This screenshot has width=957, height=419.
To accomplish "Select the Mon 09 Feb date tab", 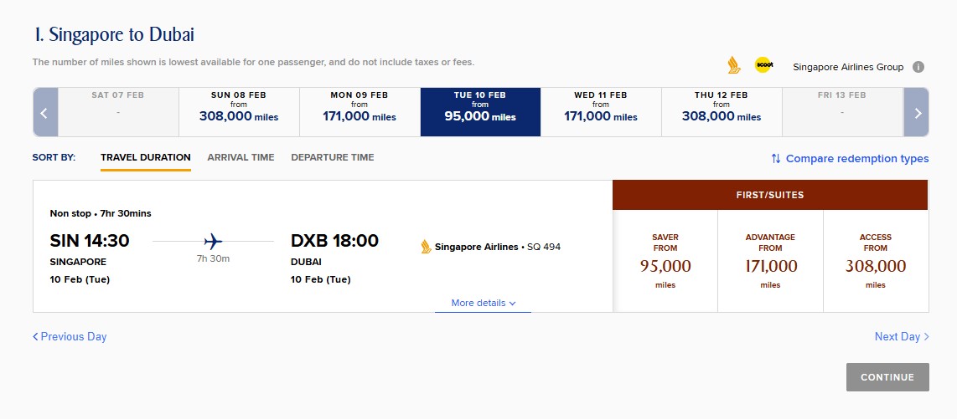I will [x=360, y=112].
